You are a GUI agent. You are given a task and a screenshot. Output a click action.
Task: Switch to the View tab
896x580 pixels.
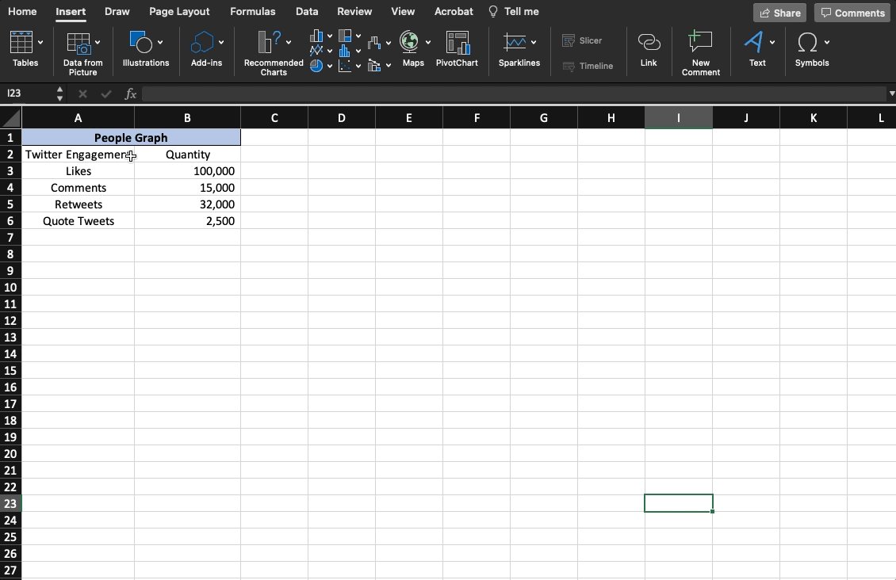point(403,11)
